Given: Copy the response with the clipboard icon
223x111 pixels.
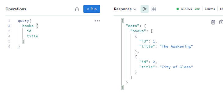Looking at the screenshot, I should (213, 22).
